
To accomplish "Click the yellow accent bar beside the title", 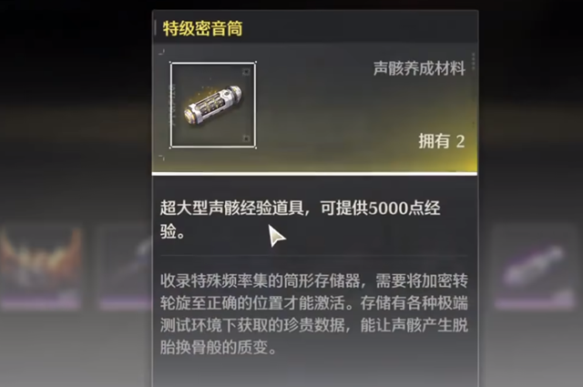I will coord(155,28).
